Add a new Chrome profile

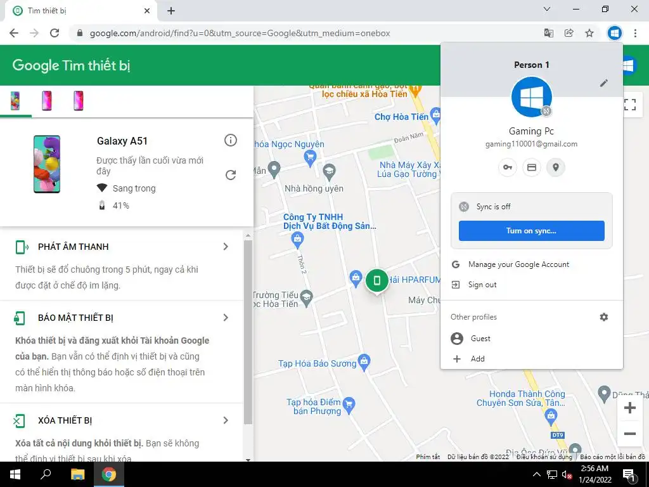pos(532,359)
